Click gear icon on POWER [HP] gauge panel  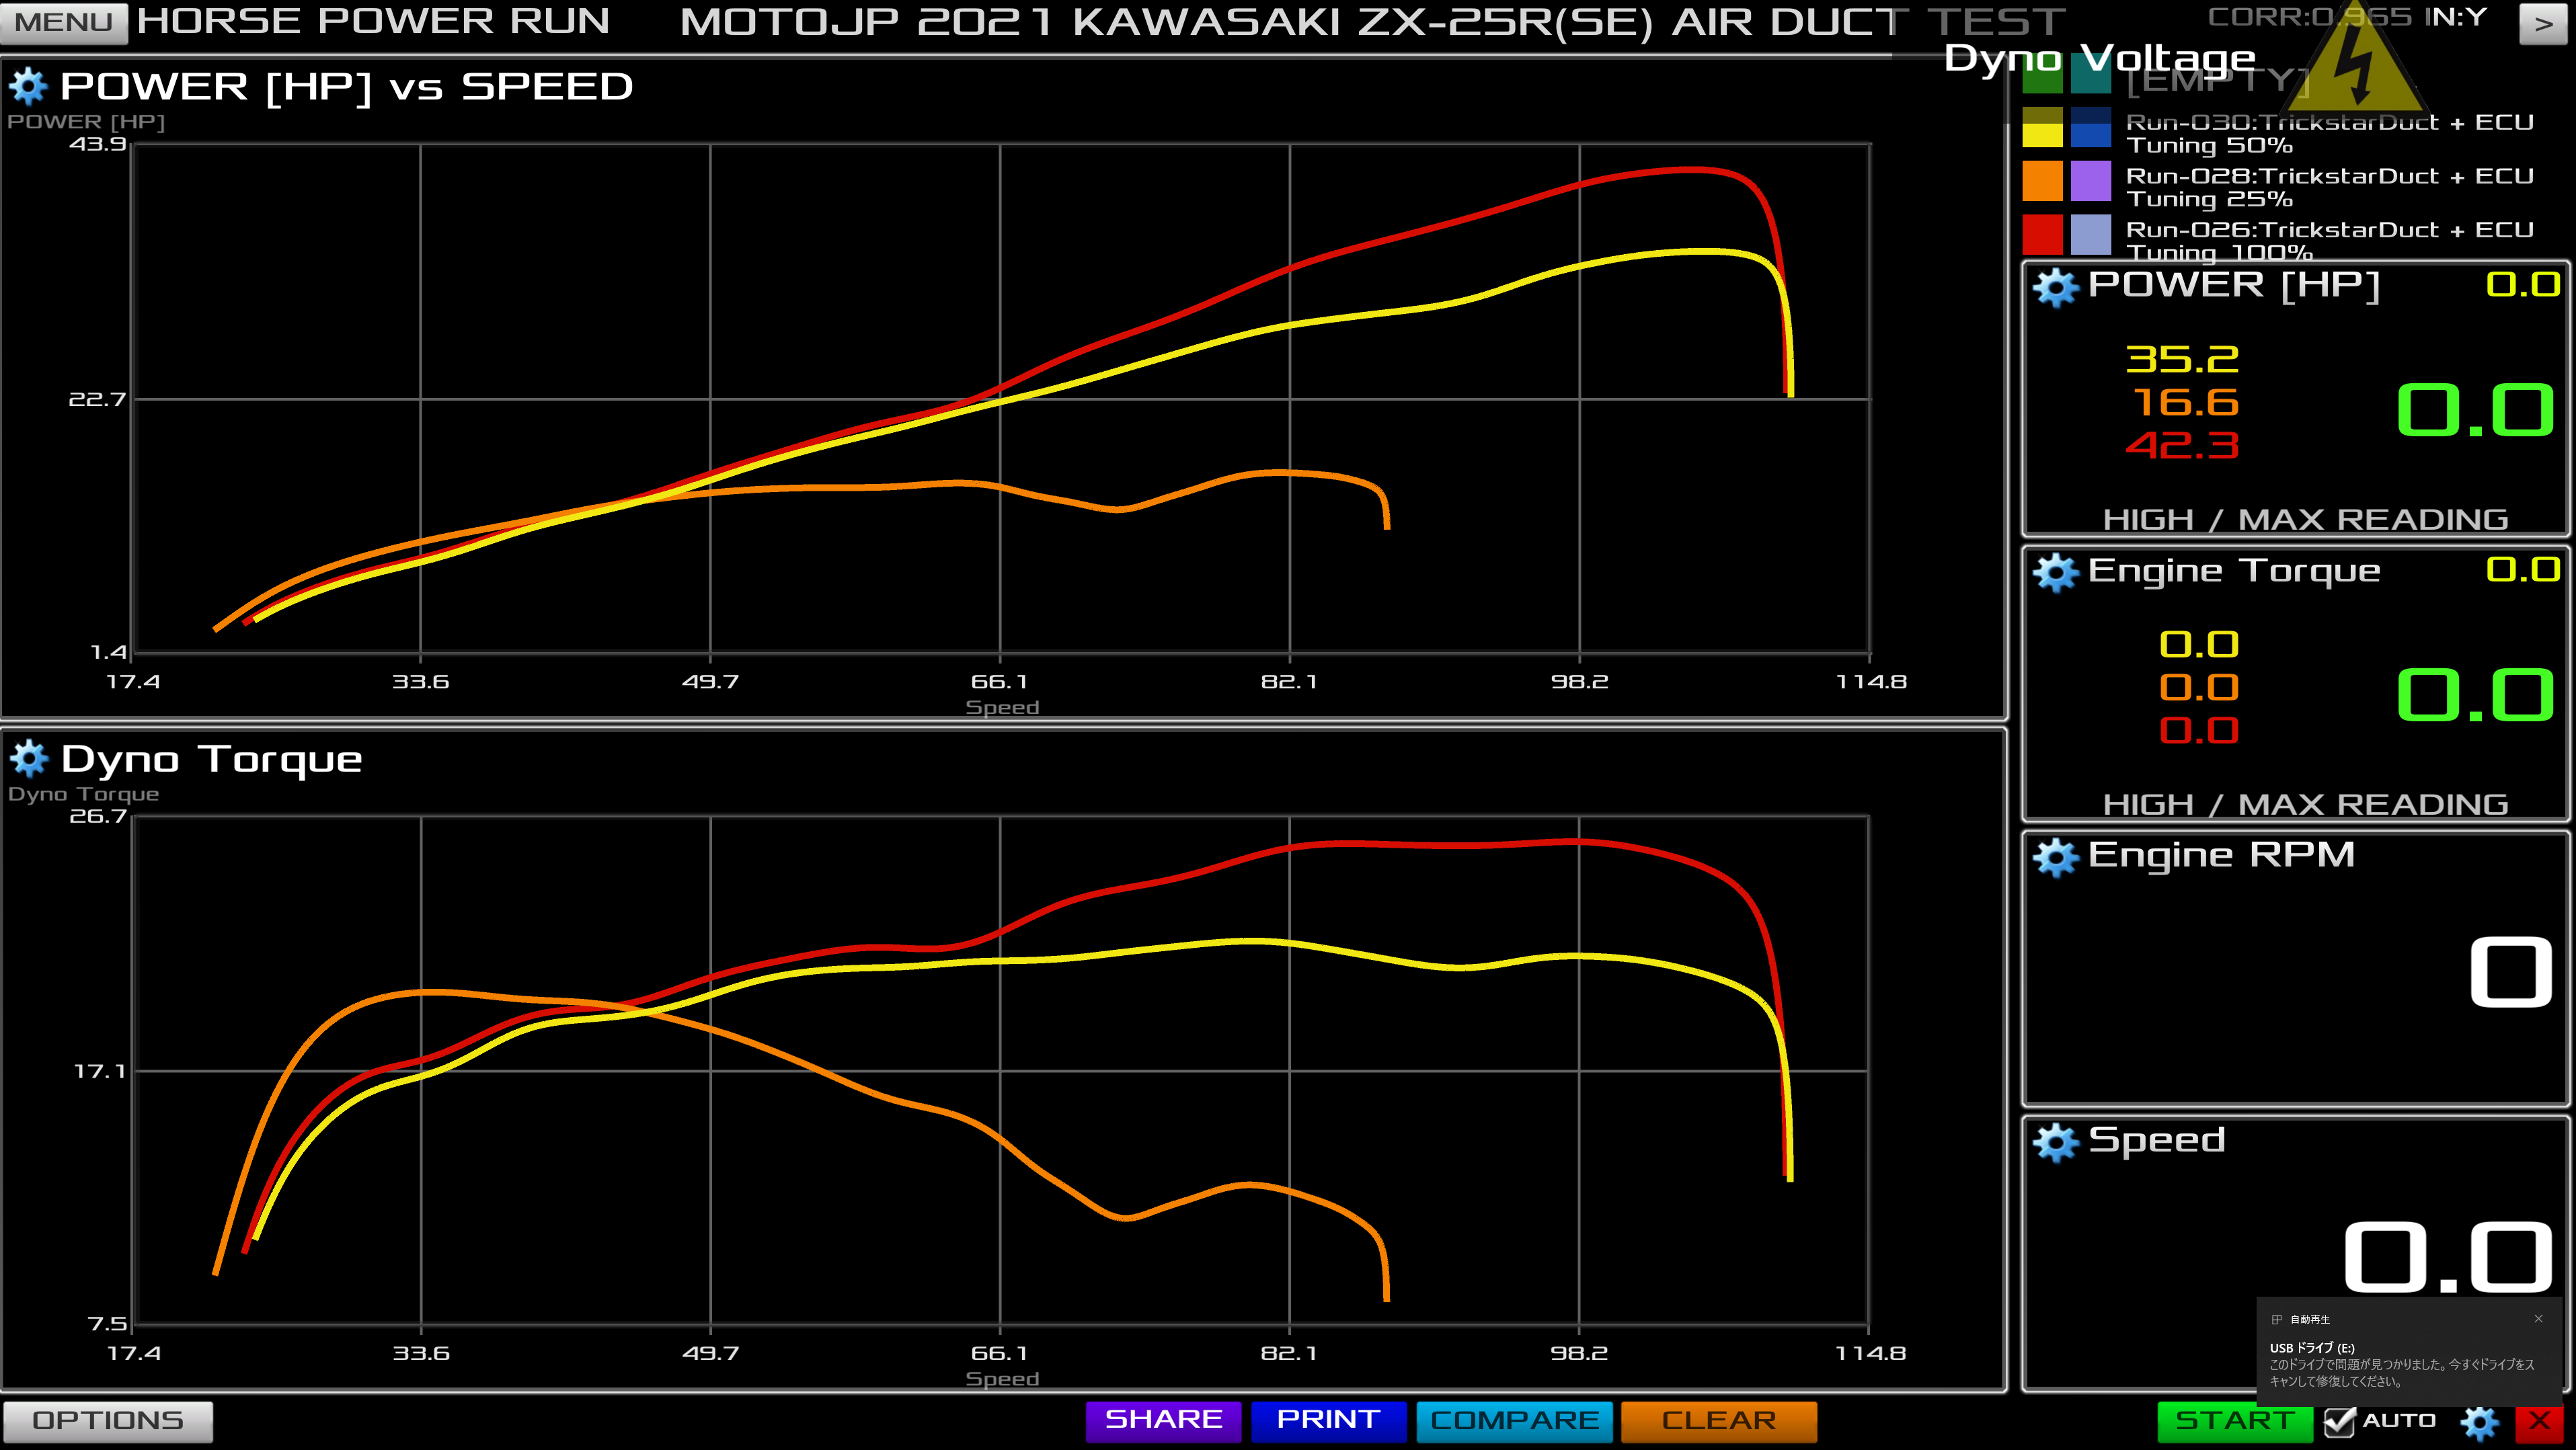coord(2056,287)
